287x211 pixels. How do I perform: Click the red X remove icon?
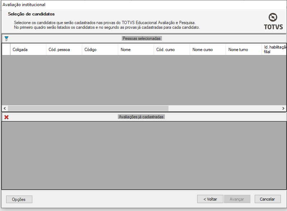tap(6, 117)
